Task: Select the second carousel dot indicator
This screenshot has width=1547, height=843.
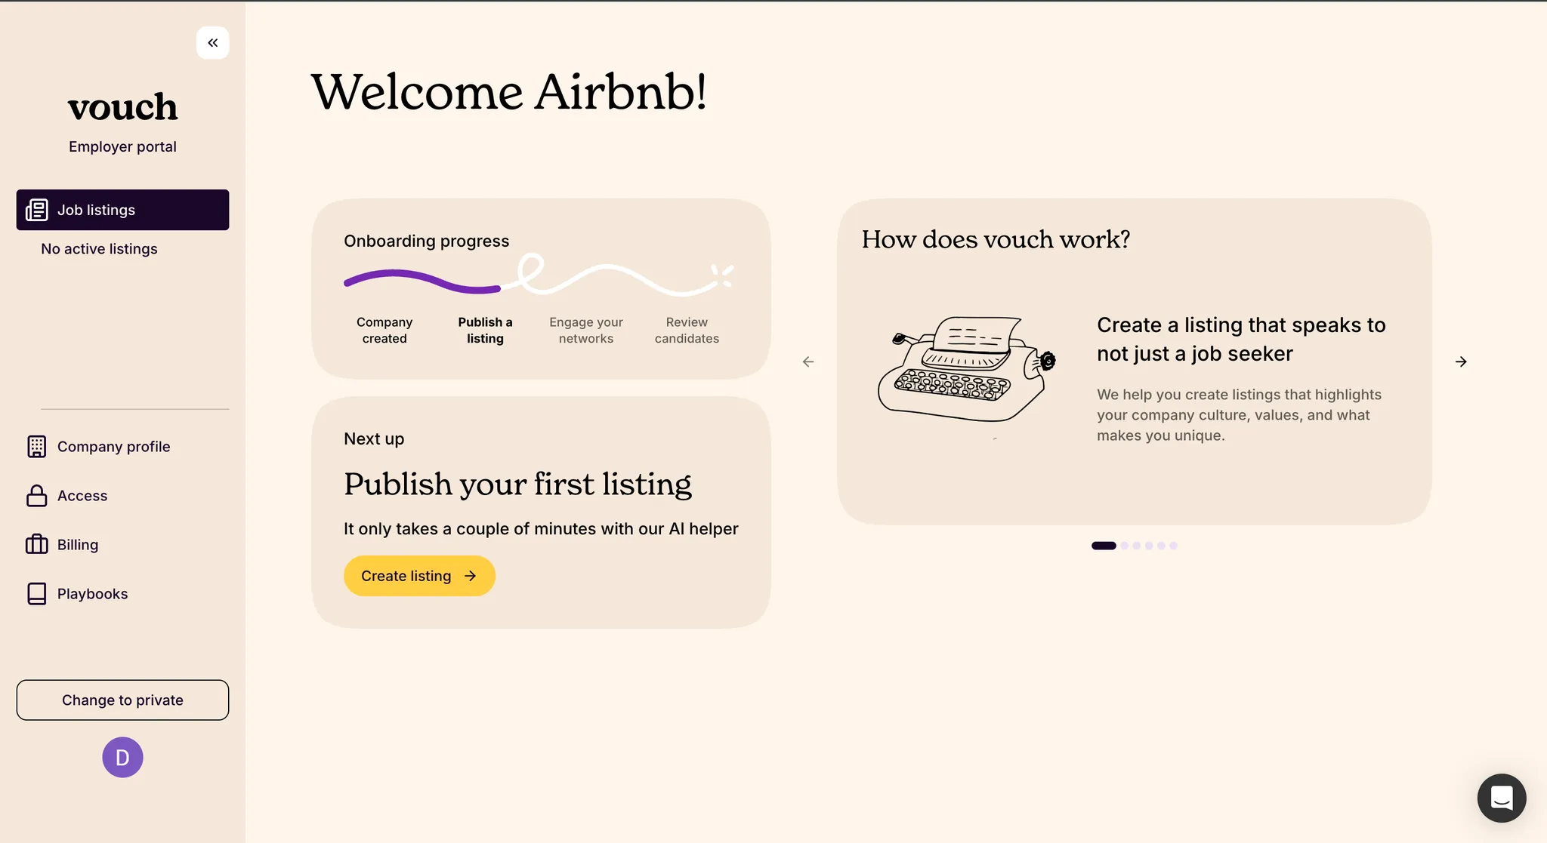Action: [1125, 546]
